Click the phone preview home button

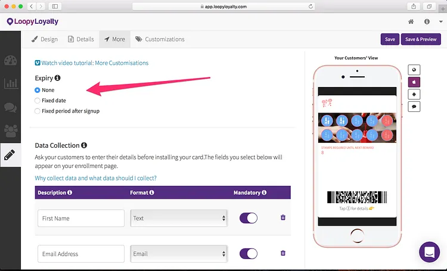pyautogui.click(x=357, y=236)
